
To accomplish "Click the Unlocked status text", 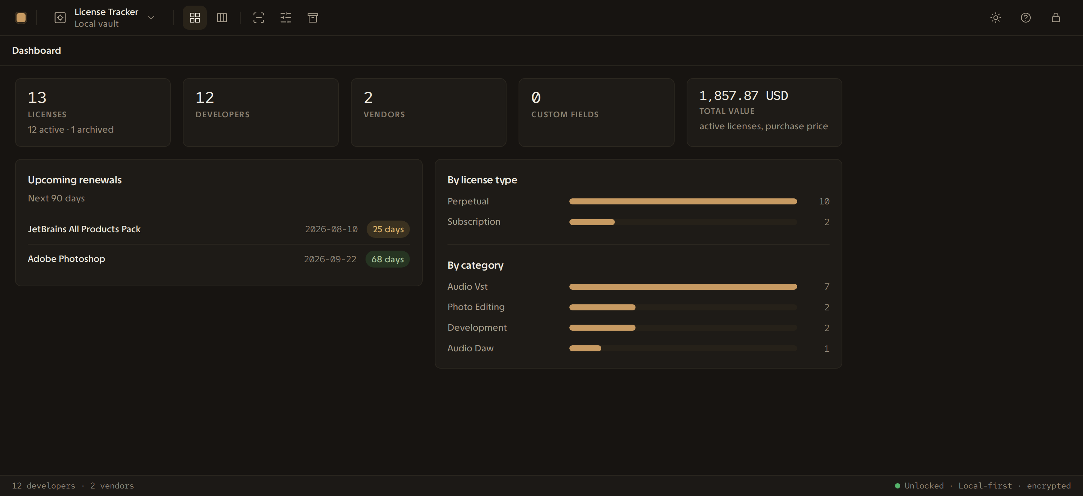I will pyautogui.click(x=924, y=486).
